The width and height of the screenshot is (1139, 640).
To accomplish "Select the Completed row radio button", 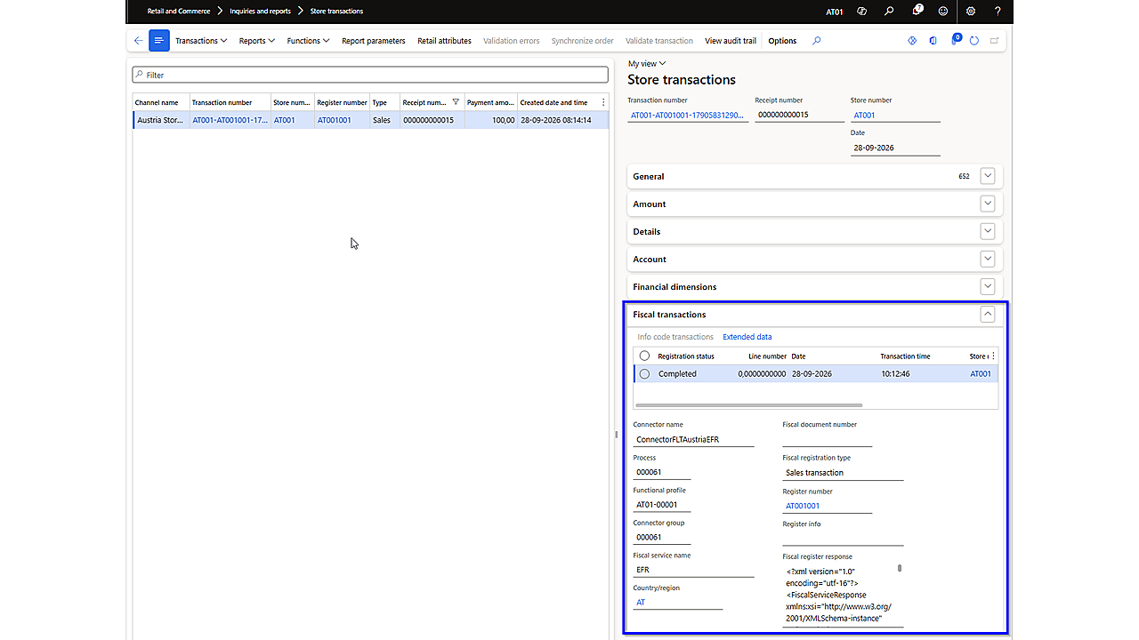I will [644, 374].
